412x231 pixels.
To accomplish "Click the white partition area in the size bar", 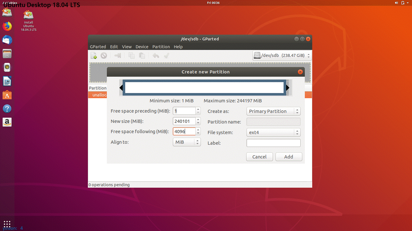I will click(x=204, y=88).
